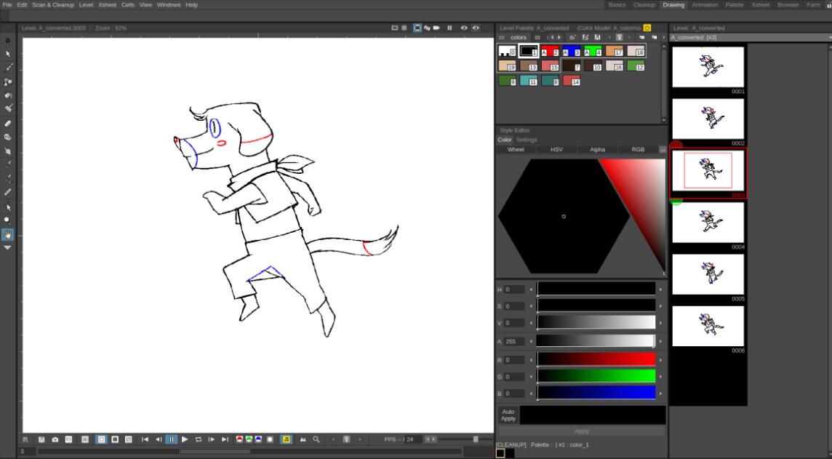Go to last frame

225,439
